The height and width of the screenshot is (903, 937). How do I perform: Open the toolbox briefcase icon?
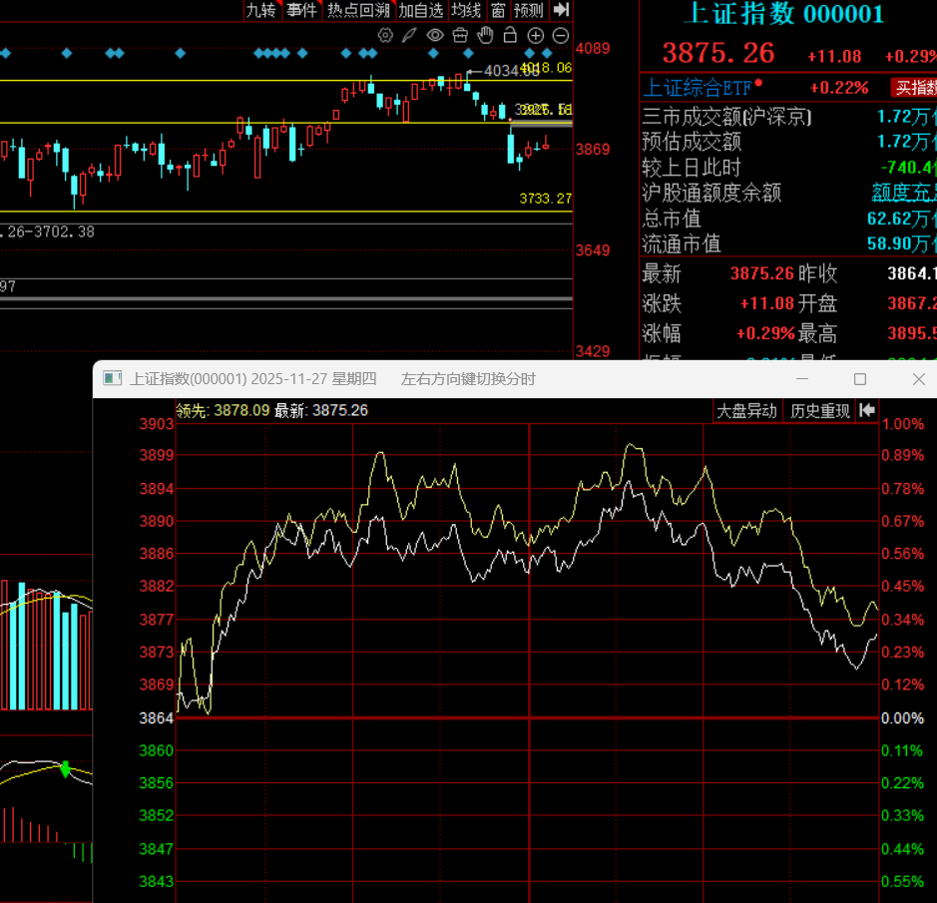coord(460,36)
